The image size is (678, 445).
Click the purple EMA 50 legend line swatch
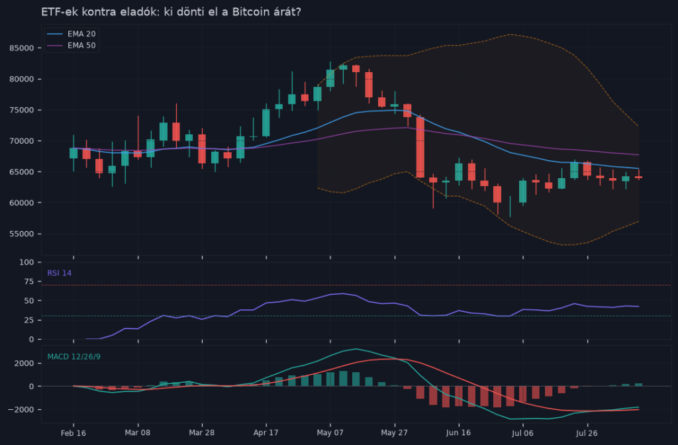tap(55, 46)
